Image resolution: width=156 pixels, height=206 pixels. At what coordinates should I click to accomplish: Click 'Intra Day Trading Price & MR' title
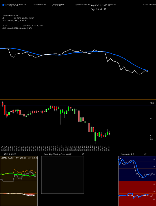57,154
